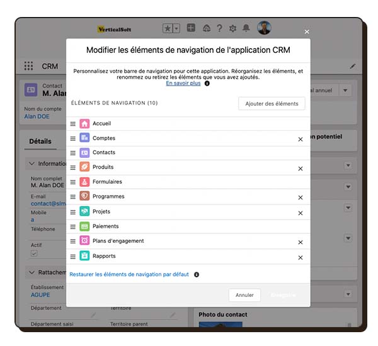The image size is (378, 346).
Task: Toggle the Actif checkbox
Action: click(34, 254)
